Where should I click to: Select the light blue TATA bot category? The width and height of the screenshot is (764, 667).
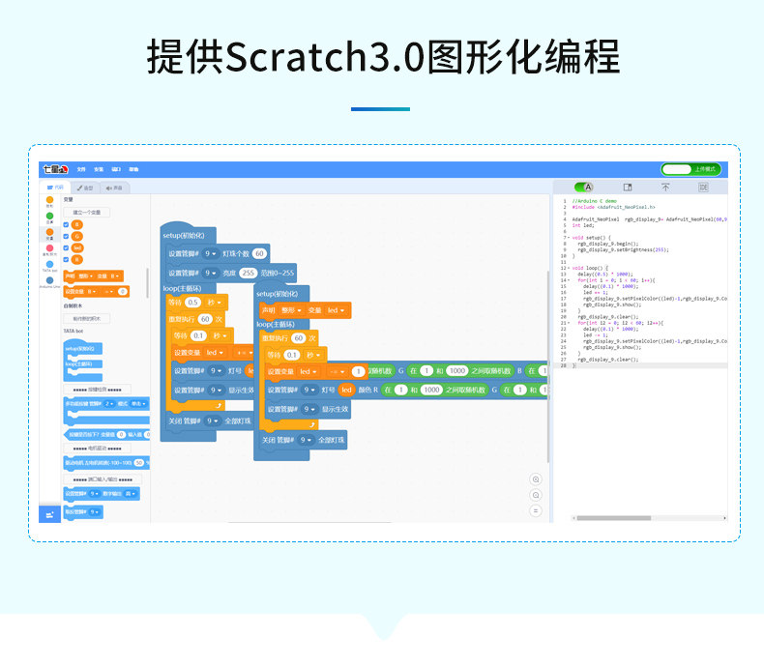coord(49,264)
